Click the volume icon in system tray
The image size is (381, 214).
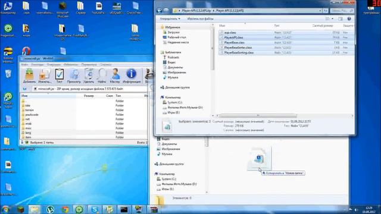coord(356,210)
